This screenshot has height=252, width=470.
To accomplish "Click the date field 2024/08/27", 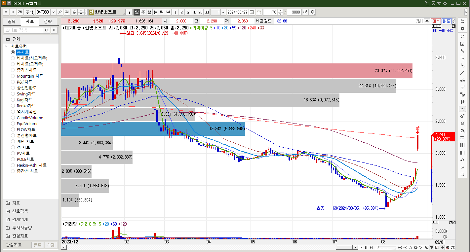I will click(238, 12).
